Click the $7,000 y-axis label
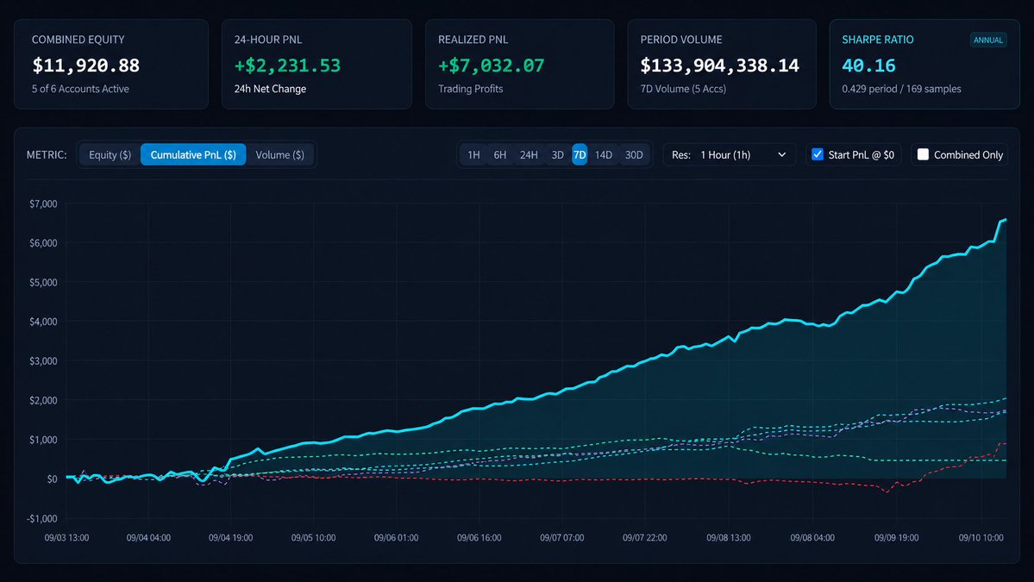This screenshot has width=1034, height=582. pos(43,203)
